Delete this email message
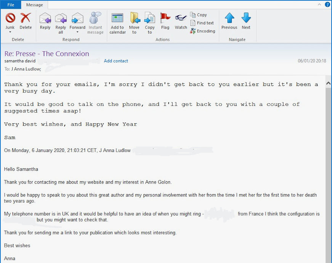 pyautogui.click(x=26, y=18)
